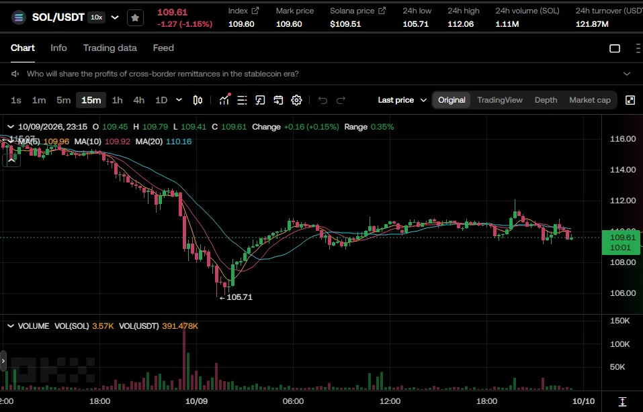Click the 10x leverage badge
Screen dimensions: 643x412
pos(96,17)
